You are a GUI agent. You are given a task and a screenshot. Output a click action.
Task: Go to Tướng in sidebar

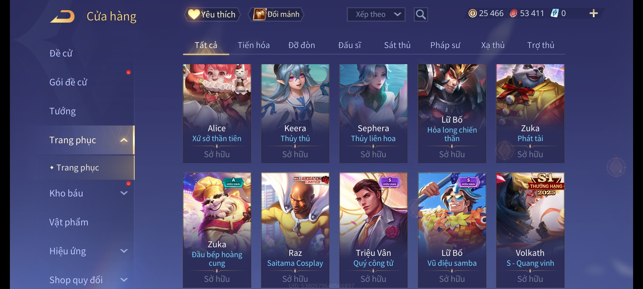[62, 111]
